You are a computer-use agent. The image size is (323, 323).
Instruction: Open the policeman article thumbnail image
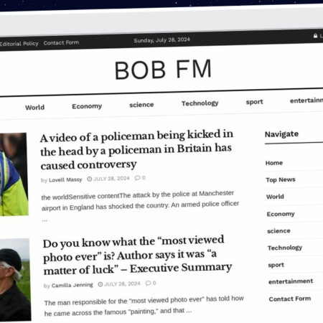[14, 174]
